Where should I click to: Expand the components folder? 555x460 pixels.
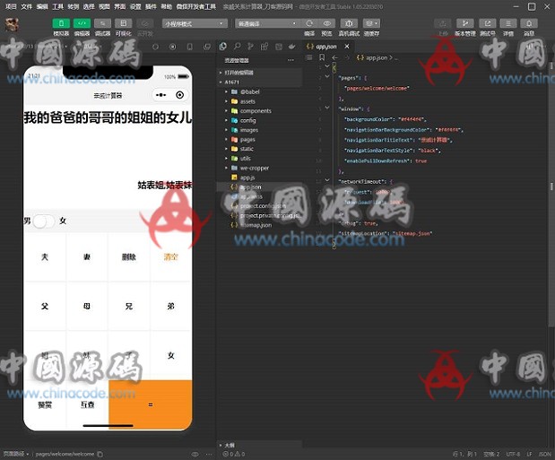pos(259,111)
